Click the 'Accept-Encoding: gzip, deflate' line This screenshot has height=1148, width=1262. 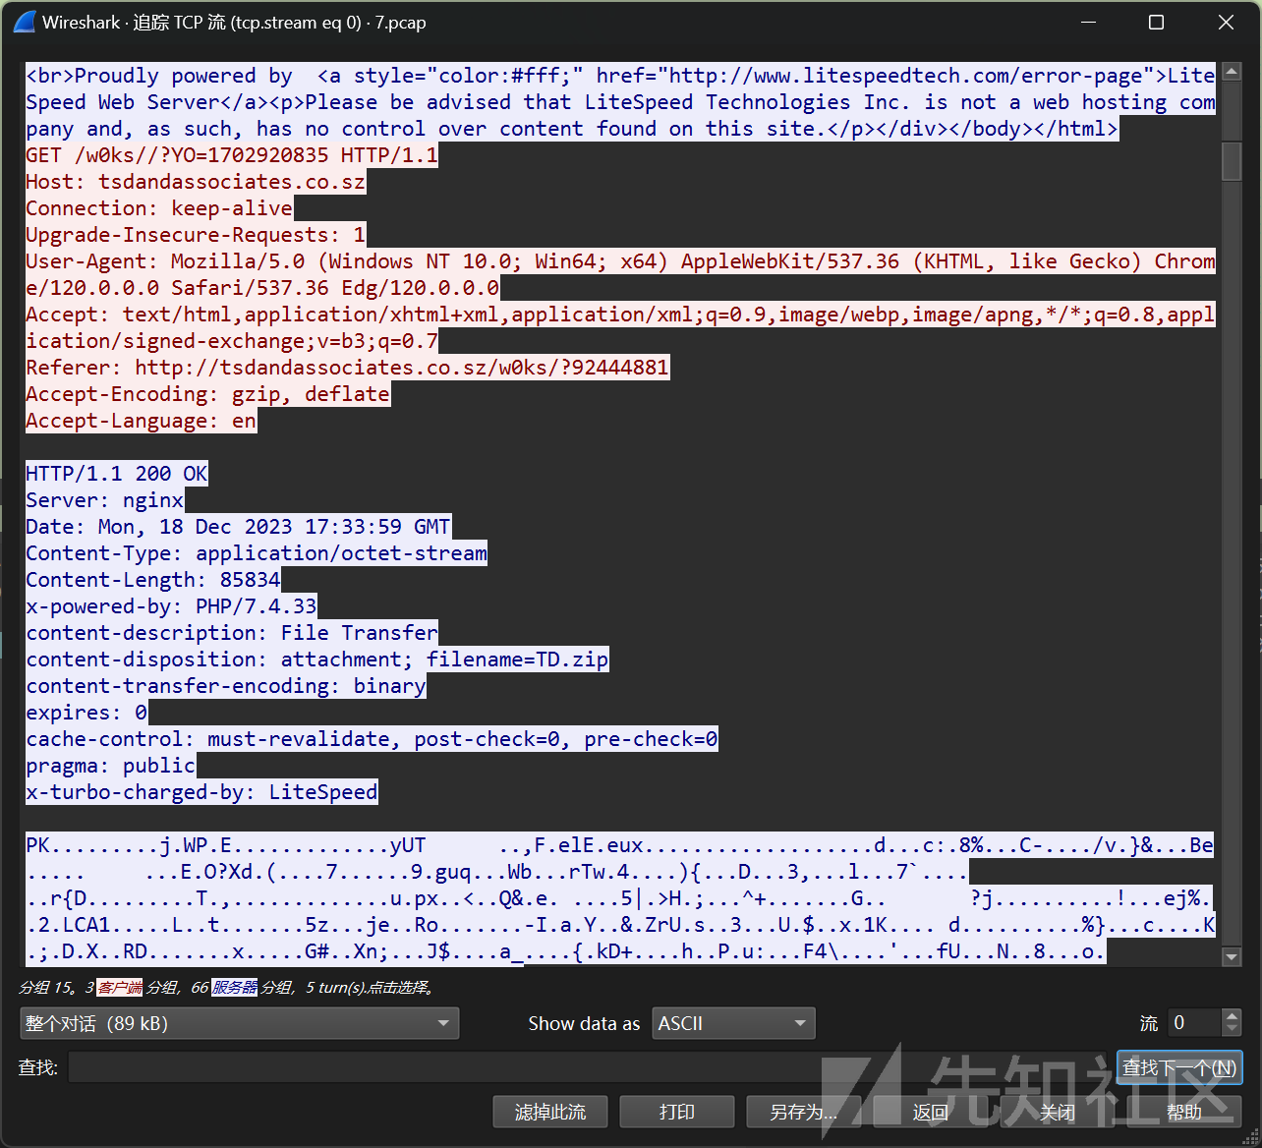[207, 394]
